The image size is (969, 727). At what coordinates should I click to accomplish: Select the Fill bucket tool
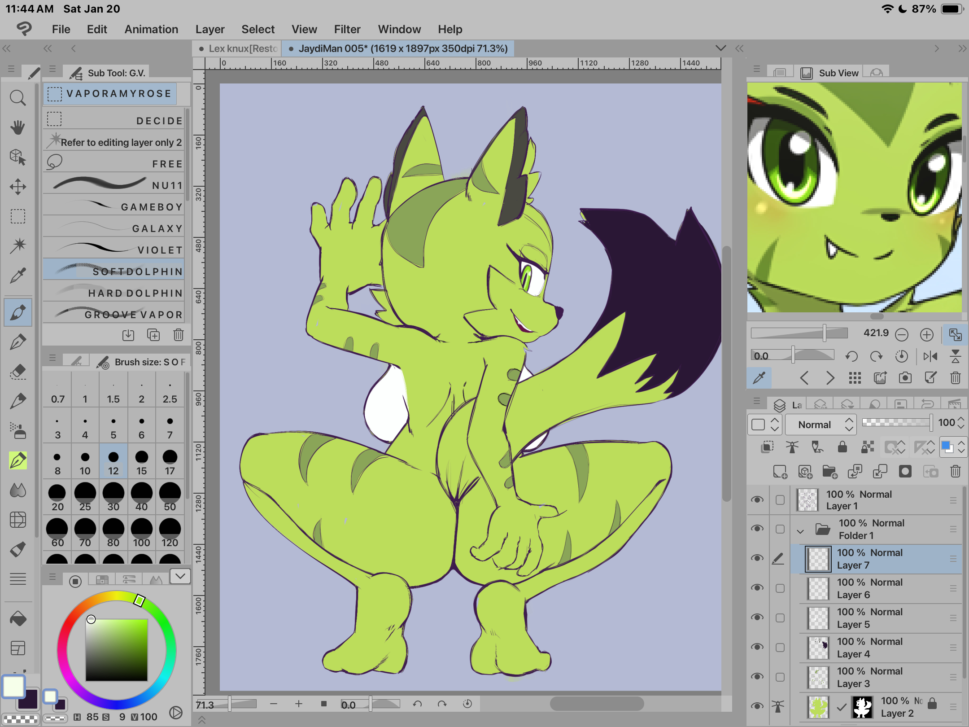[x=17, y=619]
